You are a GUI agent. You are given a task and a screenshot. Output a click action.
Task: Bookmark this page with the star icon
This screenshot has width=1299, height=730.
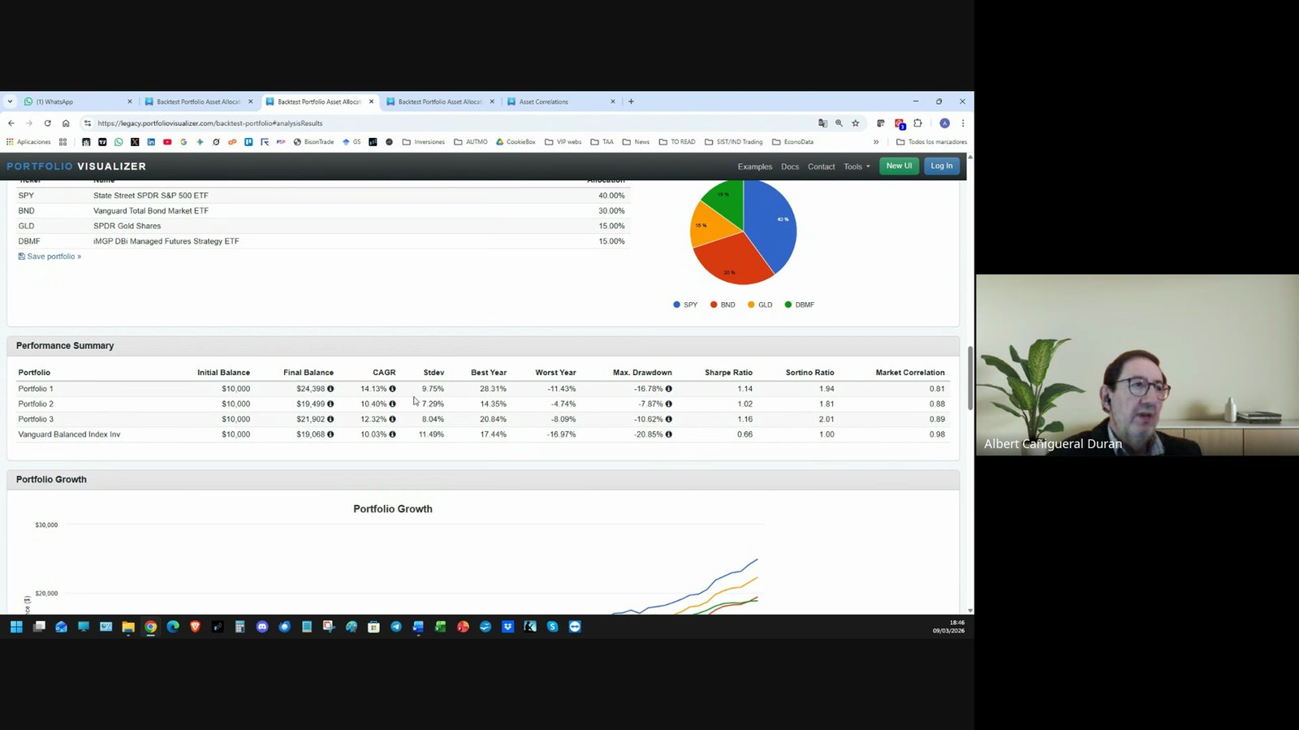tap(855, 123)
